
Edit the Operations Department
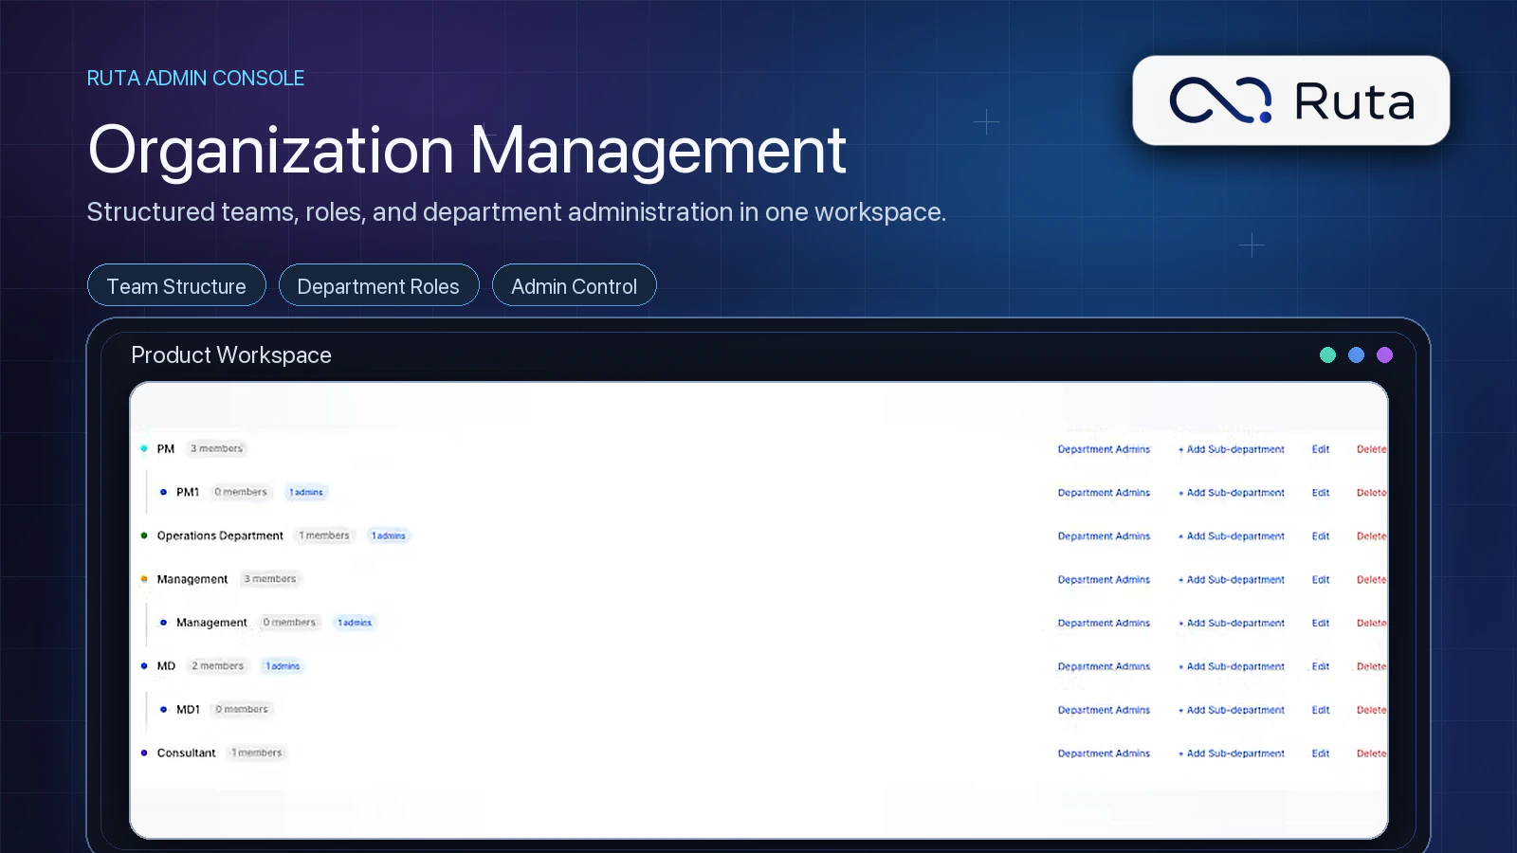point(1321,536)
